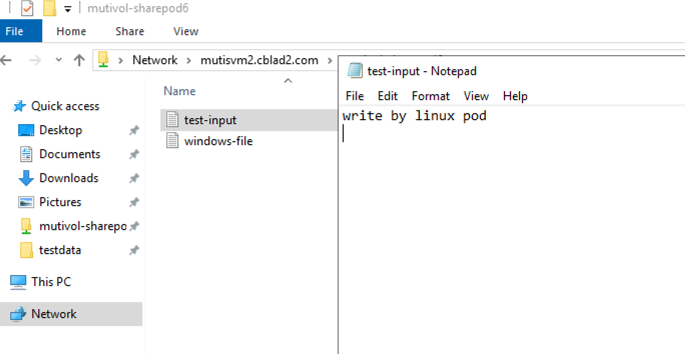This screenshot has width=685, height=354.
Task: Sort files by the Name column header
Action: point(180,91)
